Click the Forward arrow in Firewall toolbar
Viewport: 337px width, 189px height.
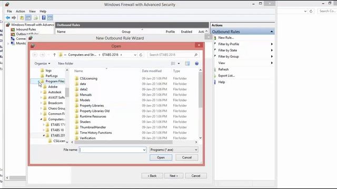coord(14,17)
